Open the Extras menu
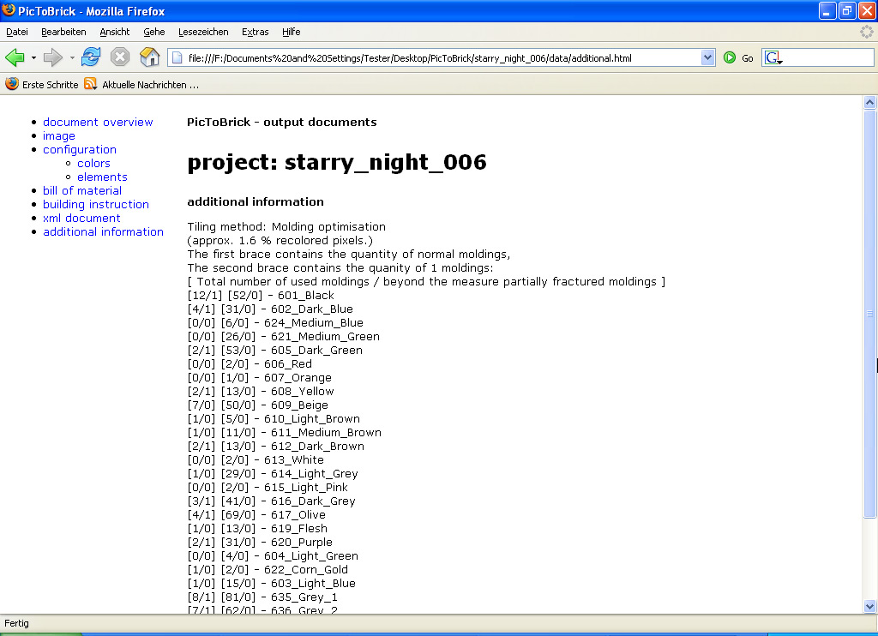The width and height of the screenshot is (878, 636). [x=255, y=32]
